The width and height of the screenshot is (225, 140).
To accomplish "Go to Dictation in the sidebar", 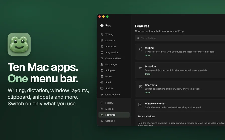I will (114, 40).
